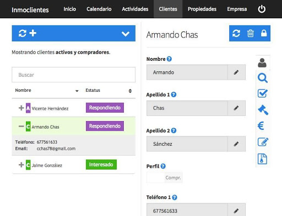Click Jaime González's Interesado status button
The image size is (282, 216).
coord(101,165)
